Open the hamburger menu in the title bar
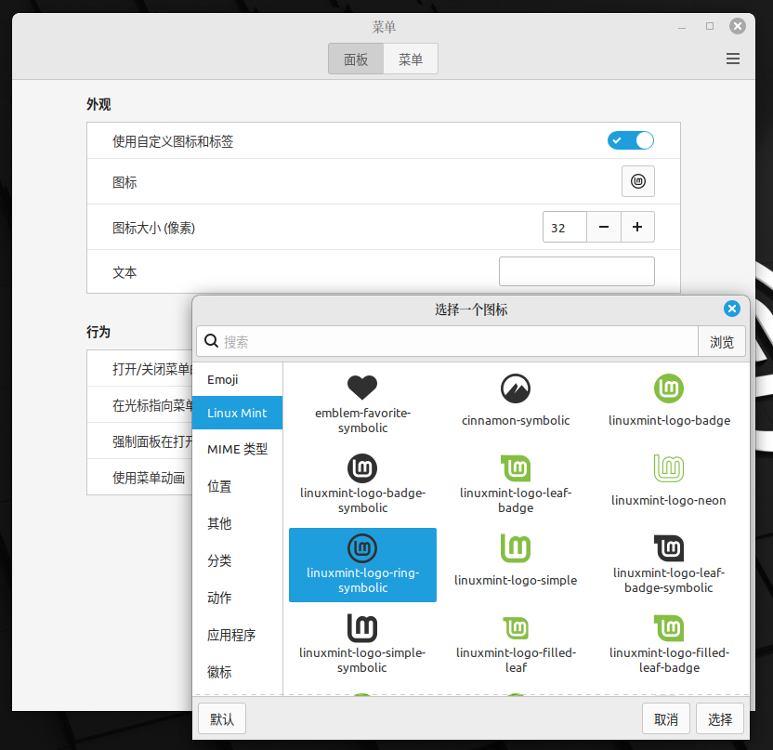 (x=732, y=59)
